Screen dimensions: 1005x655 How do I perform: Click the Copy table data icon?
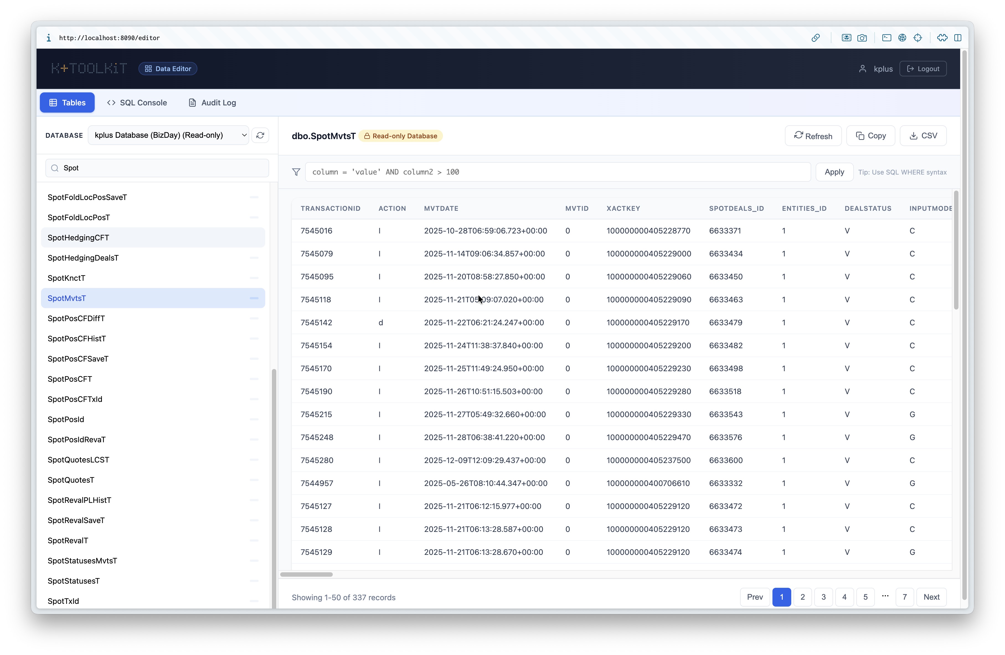click(x=860, y=135)
